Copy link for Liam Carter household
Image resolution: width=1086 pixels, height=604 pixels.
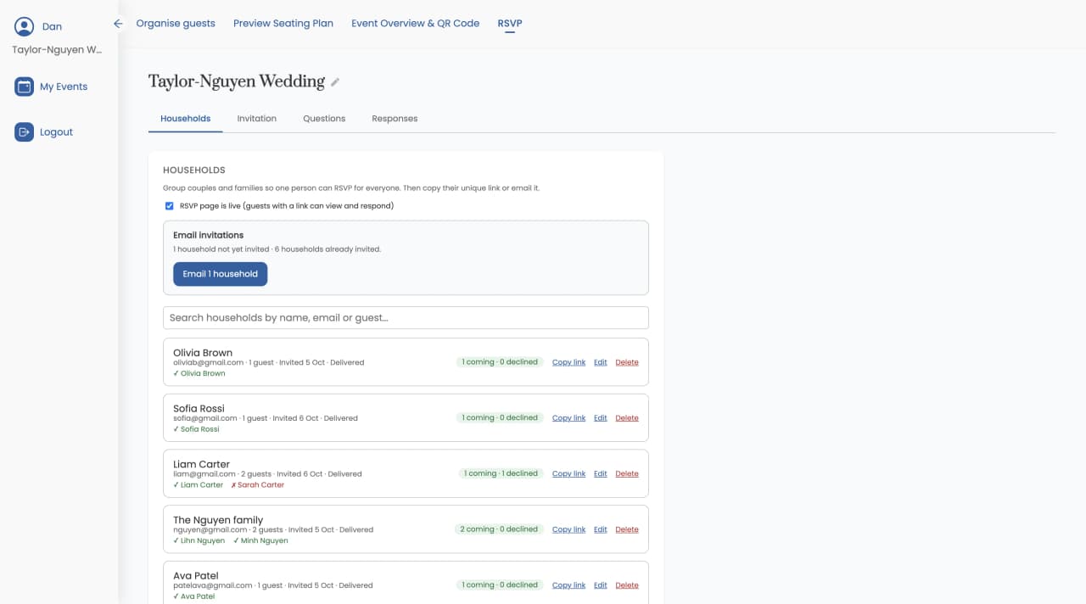(x=568, y=474)
